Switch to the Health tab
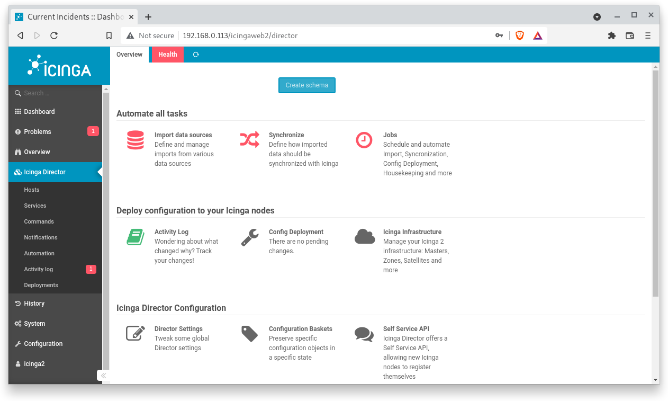The width and height of the screenshot is (668, 401). 167,54
